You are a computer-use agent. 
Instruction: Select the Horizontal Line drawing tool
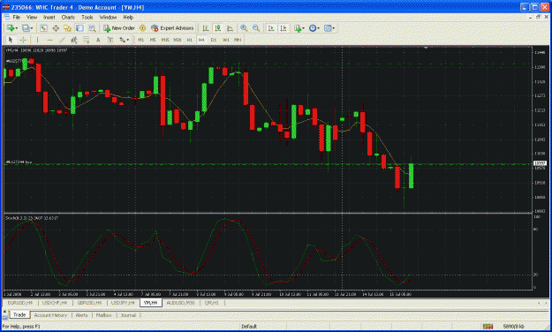tap(49, 40)
